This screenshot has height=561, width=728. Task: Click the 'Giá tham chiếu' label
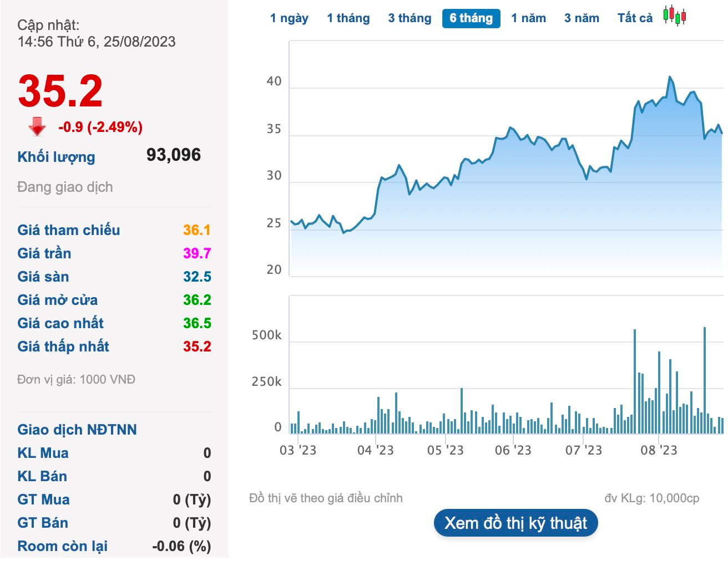tap(68, 230)
